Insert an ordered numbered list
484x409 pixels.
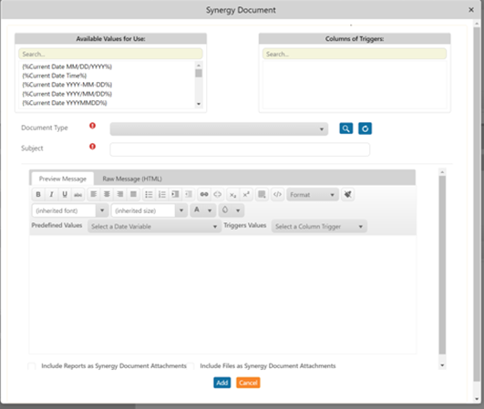pyautogui.click(x=162, y=194)
